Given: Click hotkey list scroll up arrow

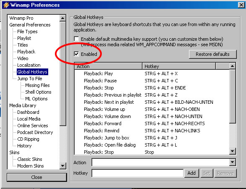Looking at the screenshot, I should [232, 66].
